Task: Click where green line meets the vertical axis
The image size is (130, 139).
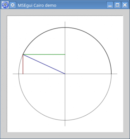Action: point(65,55)
